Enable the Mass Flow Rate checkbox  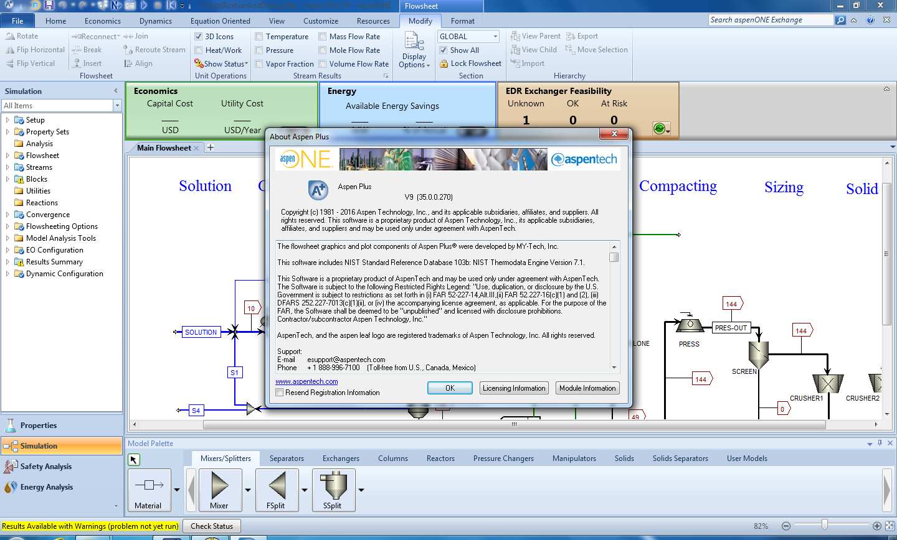[323, 36]
